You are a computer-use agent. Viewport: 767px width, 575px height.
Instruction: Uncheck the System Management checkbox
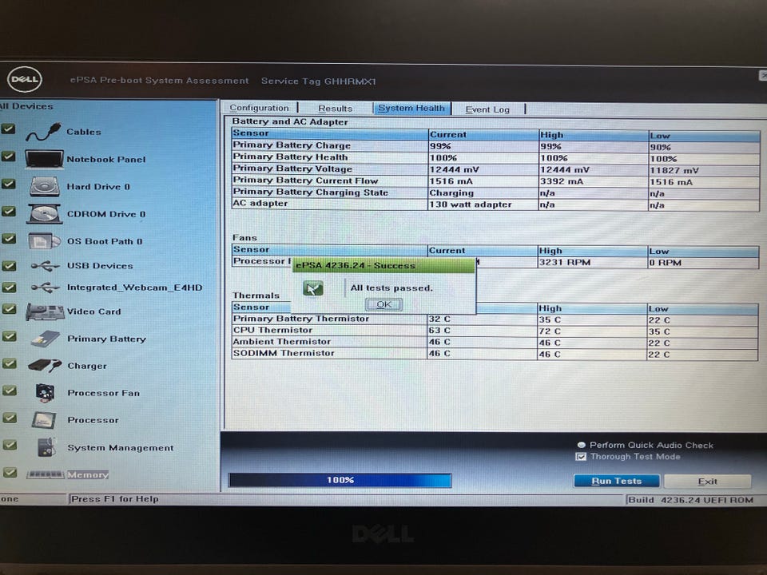10,445
